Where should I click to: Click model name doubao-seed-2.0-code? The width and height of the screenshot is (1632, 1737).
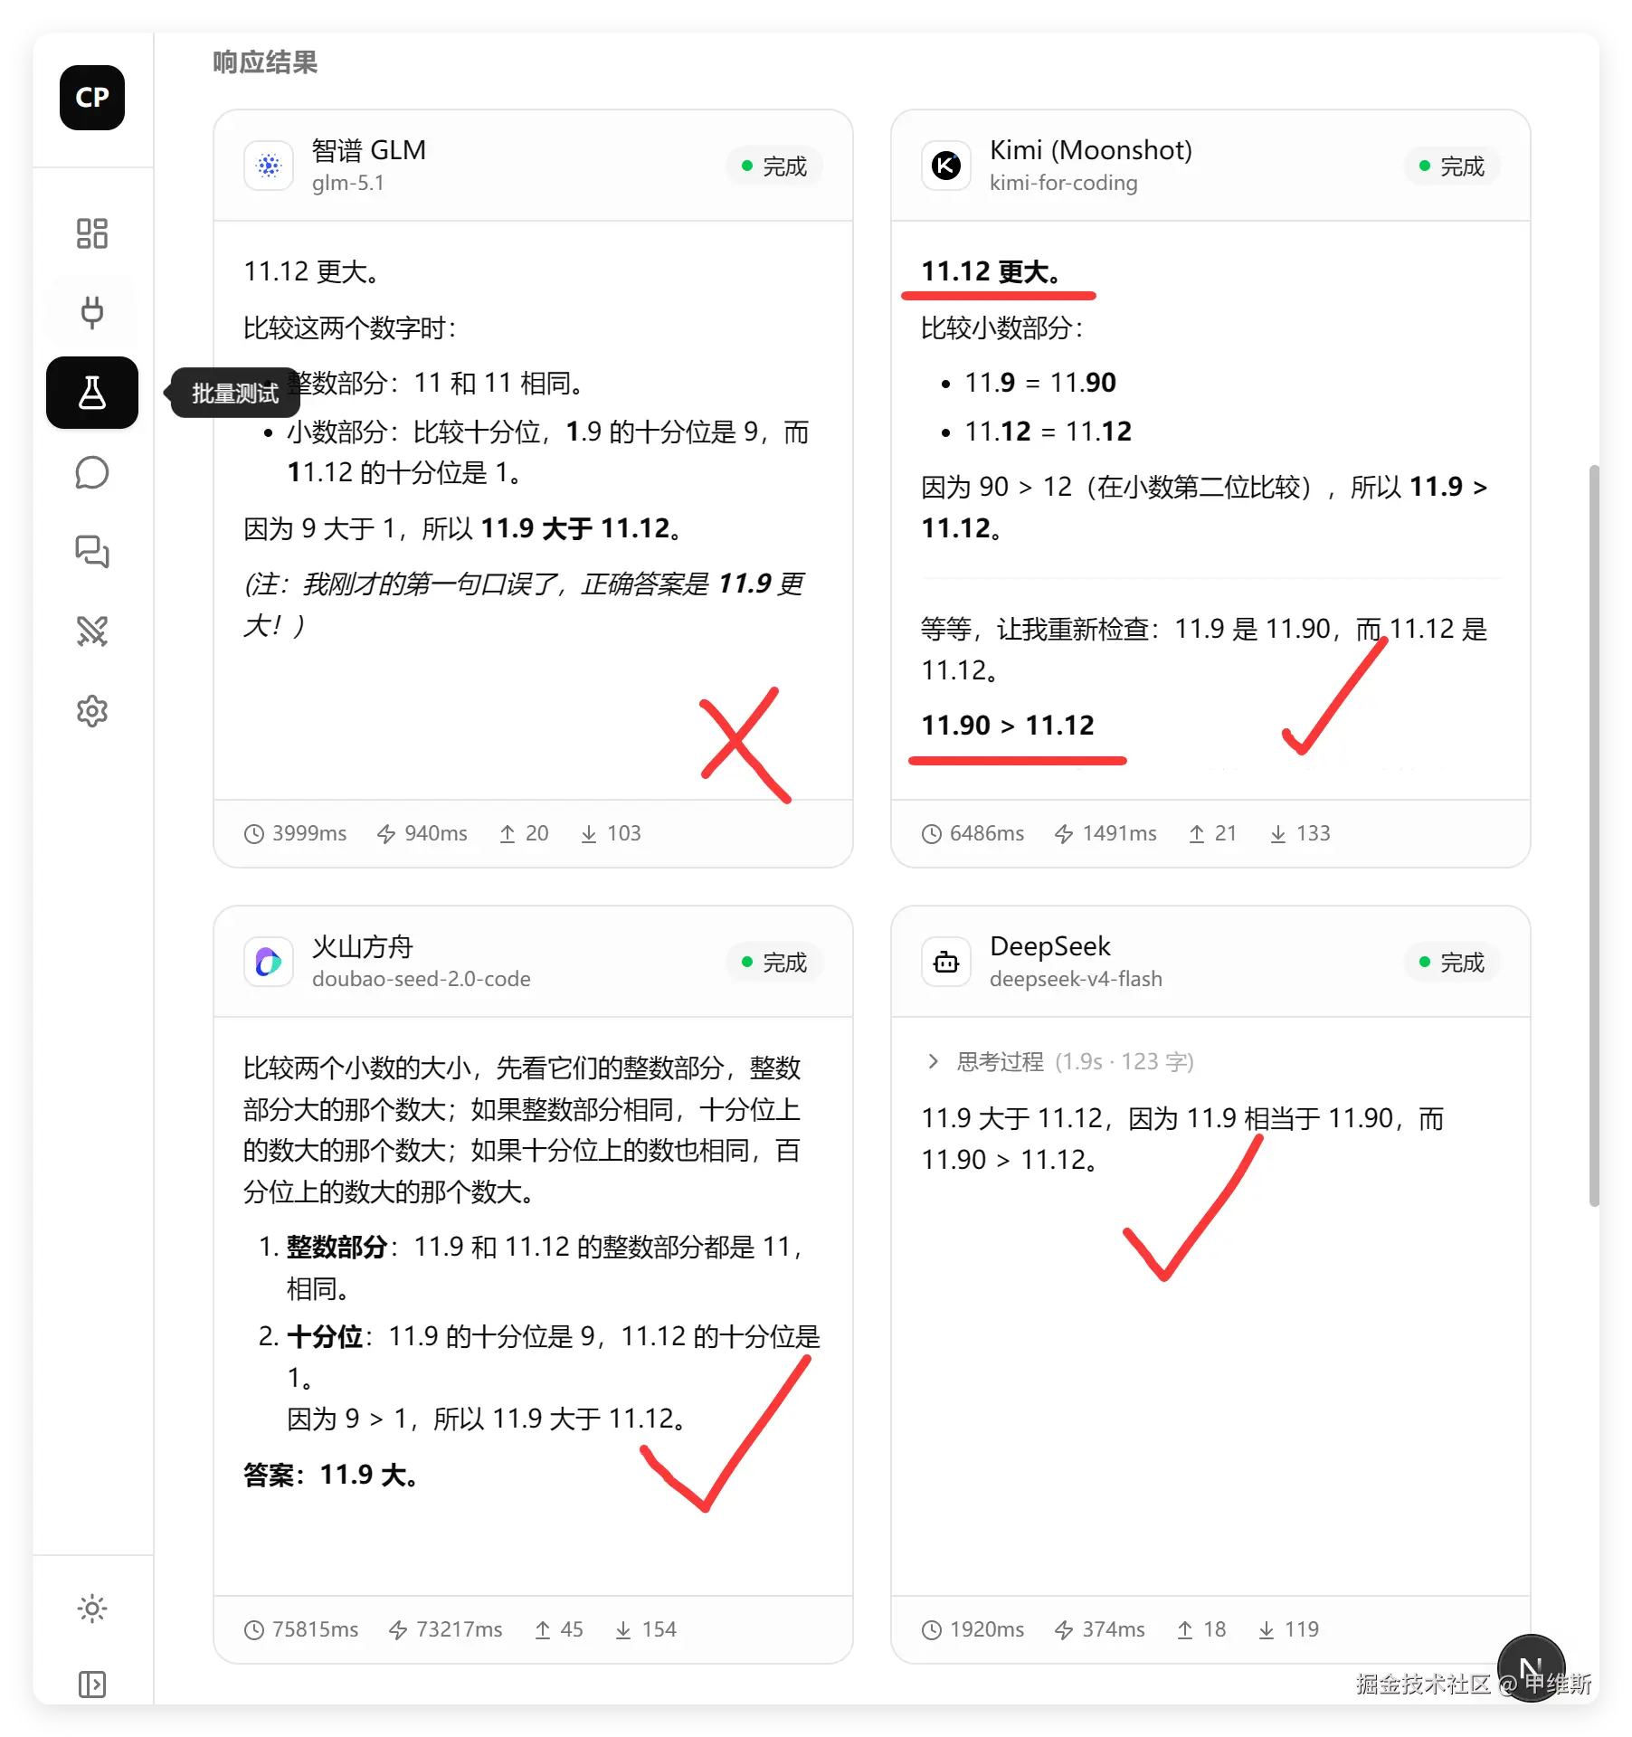421,979
